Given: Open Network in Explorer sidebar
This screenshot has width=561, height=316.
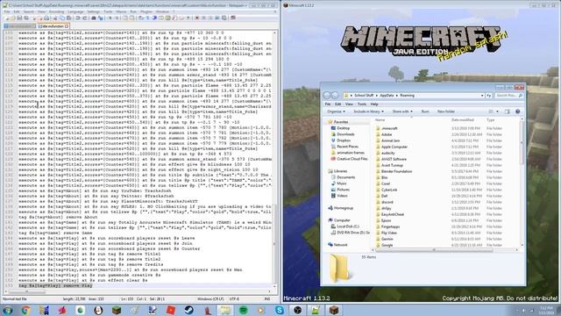Looking at the screenshot, I should (340, 245).
